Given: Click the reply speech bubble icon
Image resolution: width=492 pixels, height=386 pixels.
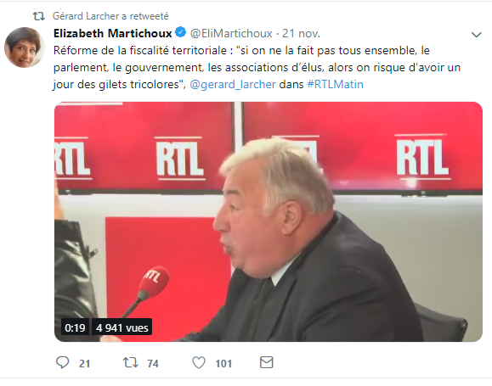Looking at the screenshot, I should click(x=62, y=362).
